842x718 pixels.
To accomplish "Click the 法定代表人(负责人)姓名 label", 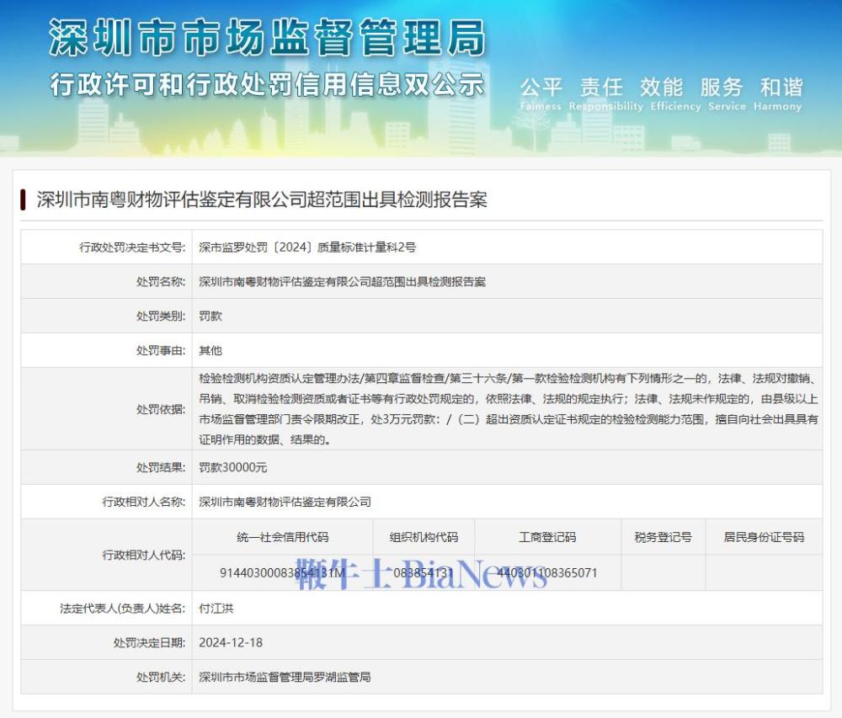I will pos(122,609).
